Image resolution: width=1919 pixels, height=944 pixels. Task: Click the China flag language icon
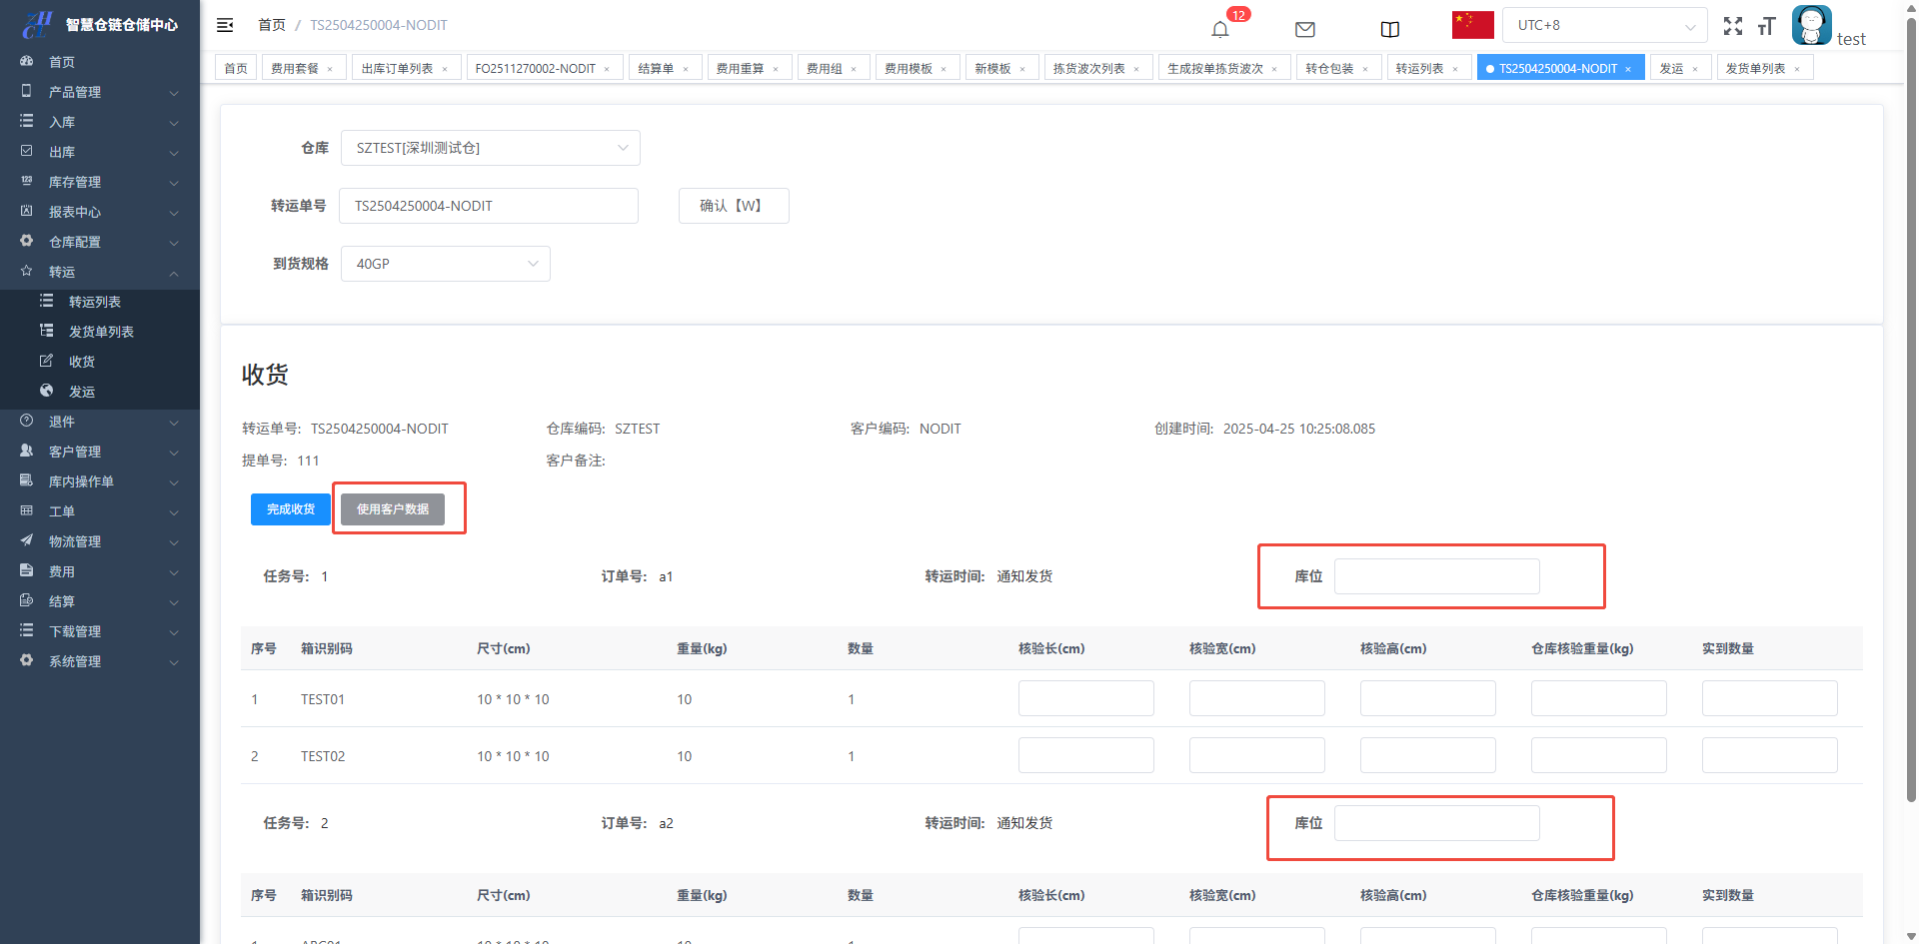pos(1472,25)
